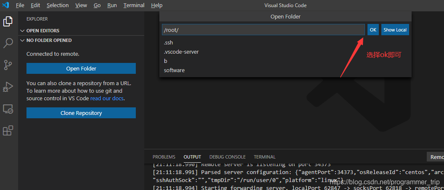444x190 pixels.
Task: Open the Search view in activity bar
Action: [x=8, y=43]
